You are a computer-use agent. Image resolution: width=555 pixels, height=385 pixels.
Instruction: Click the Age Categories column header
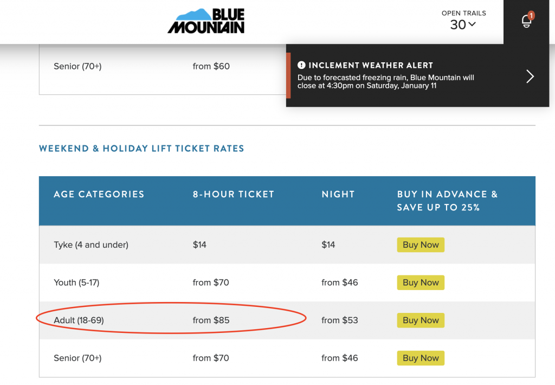[x=99, y=194]
